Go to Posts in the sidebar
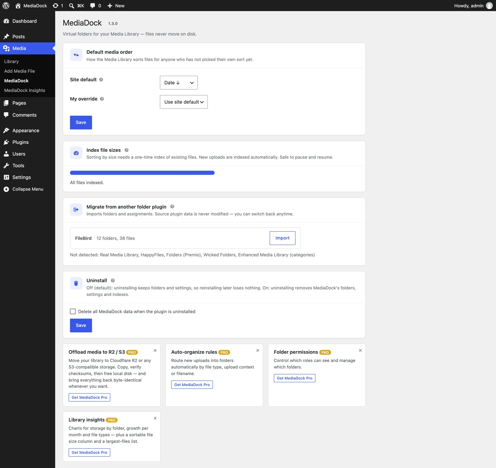The image size is (496, 468). tap(28, 36)
